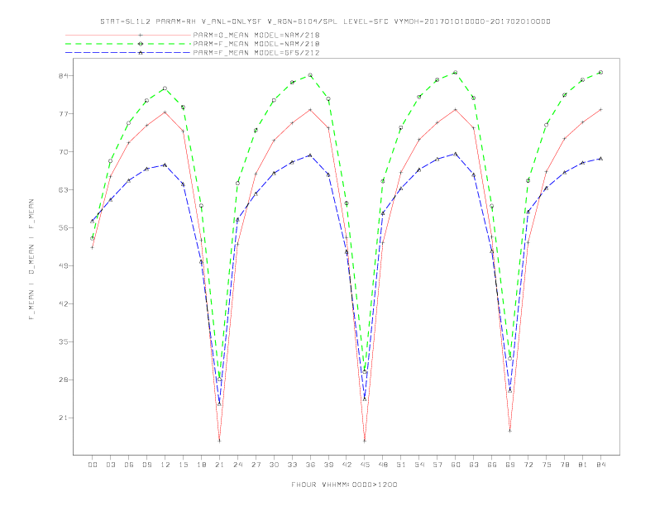Click the x-axis tick label 06
655x506 pixels.
tap(129, 465)
